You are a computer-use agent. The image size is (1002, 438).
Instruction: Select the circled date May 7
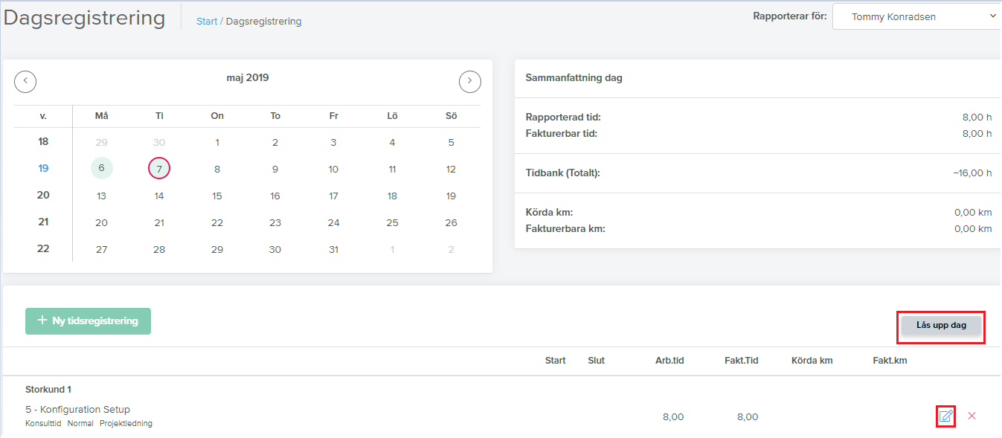pos(159,169)
